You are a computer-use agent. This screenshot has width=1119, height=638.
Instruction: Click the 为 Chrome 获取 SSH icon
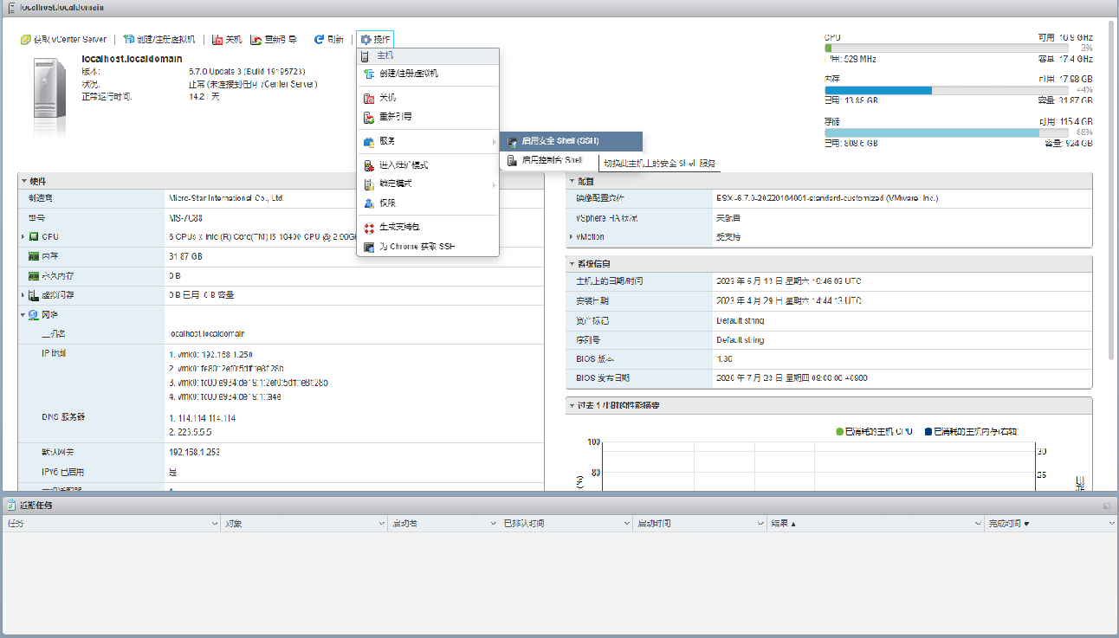click(369, 247)
